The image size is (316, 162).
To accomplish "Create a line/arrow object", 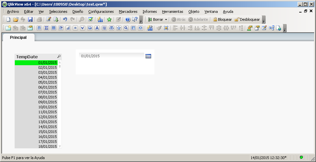I will click(104, 28).
